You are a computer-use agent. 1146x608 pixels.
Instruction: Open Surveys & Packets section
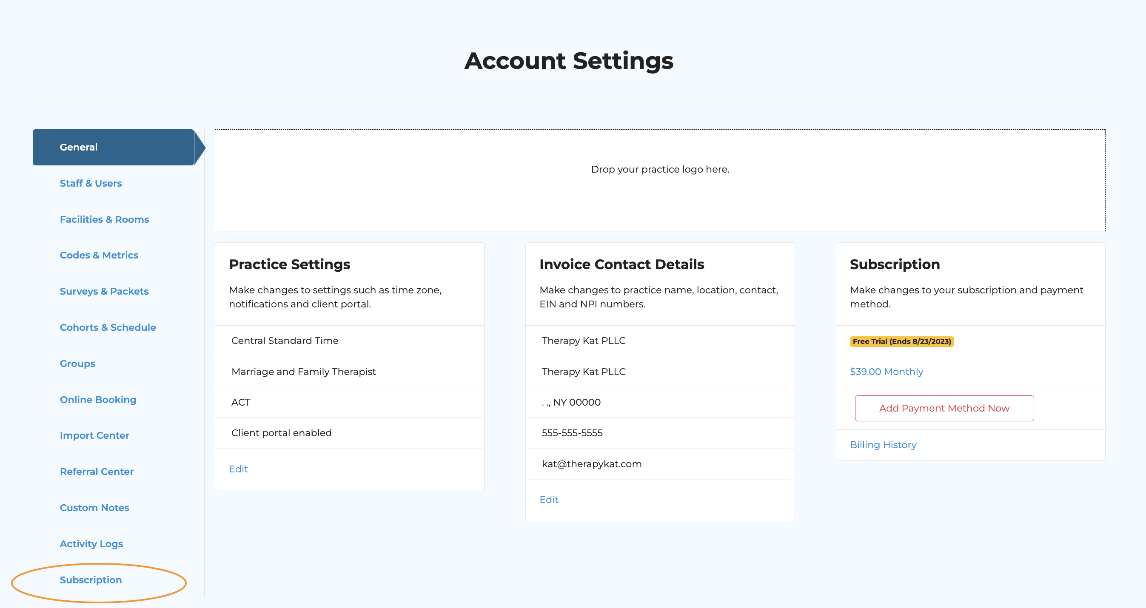[x=104, y=291]
